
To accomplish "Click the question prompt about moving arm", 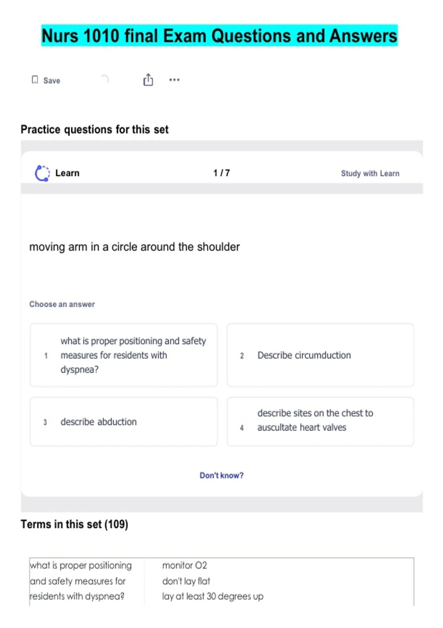I will point(134,247).
